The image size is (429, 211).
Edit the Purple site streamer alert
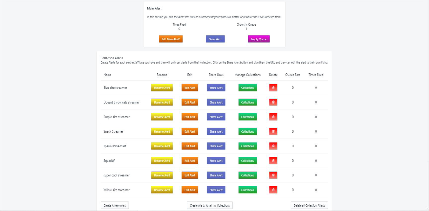pyautogui.click(x=190, y=117)
